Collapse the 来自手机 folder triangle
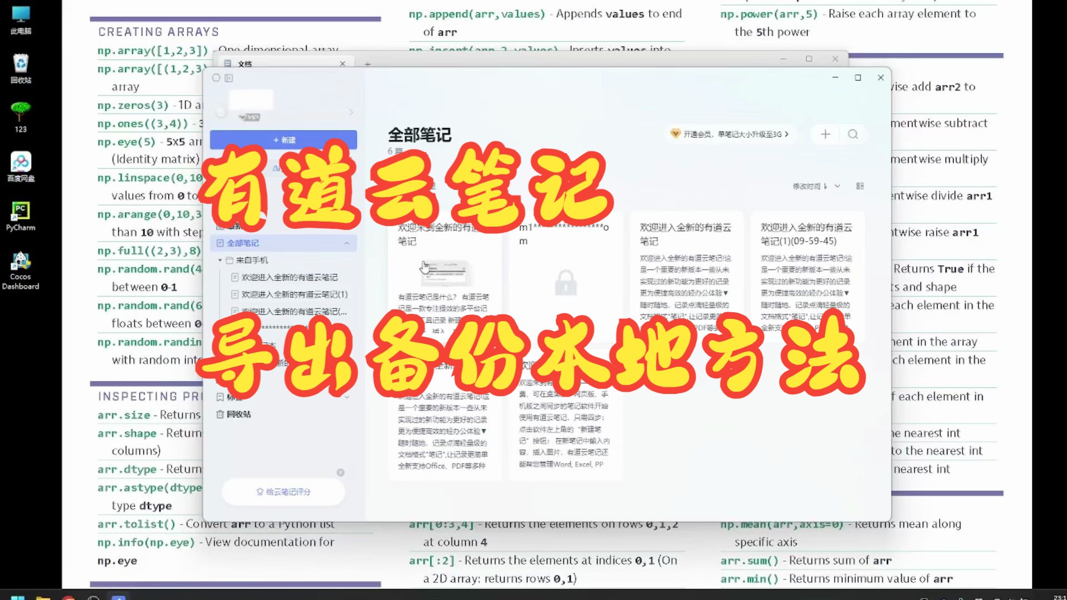Screen dimensions: 1067x600 click(219, 259)
